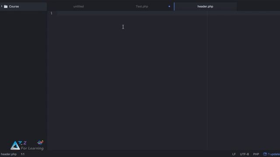Open PHP grammar selector
The image size is (280, 157).
coord(256,154)
